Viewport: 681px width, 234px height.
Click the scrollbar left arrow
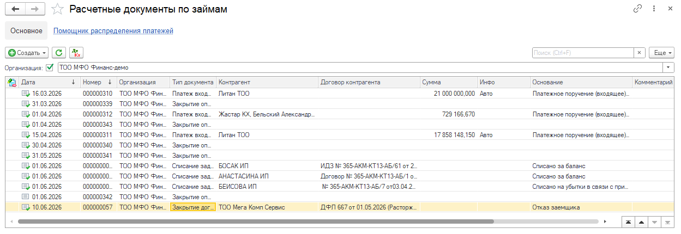12,221
